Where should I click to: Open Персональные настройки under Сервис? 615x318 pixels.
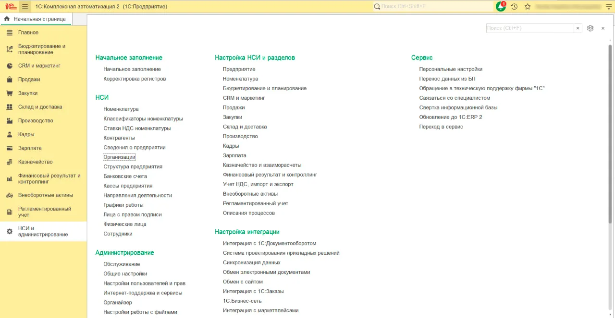[x=450, y=69]
